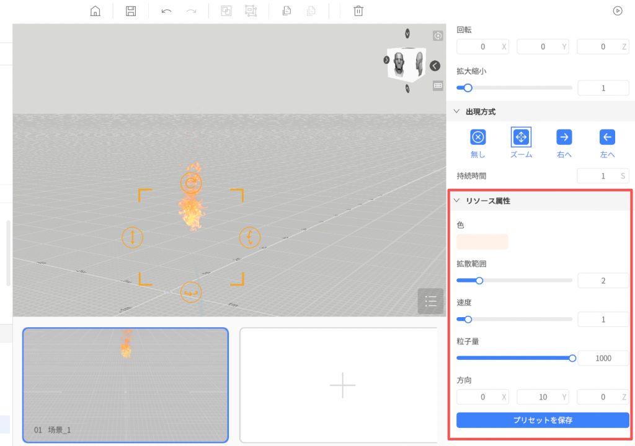Click the trash can Delete icon
This screenshot has height=446, width=635.
(x=358, y=11)
